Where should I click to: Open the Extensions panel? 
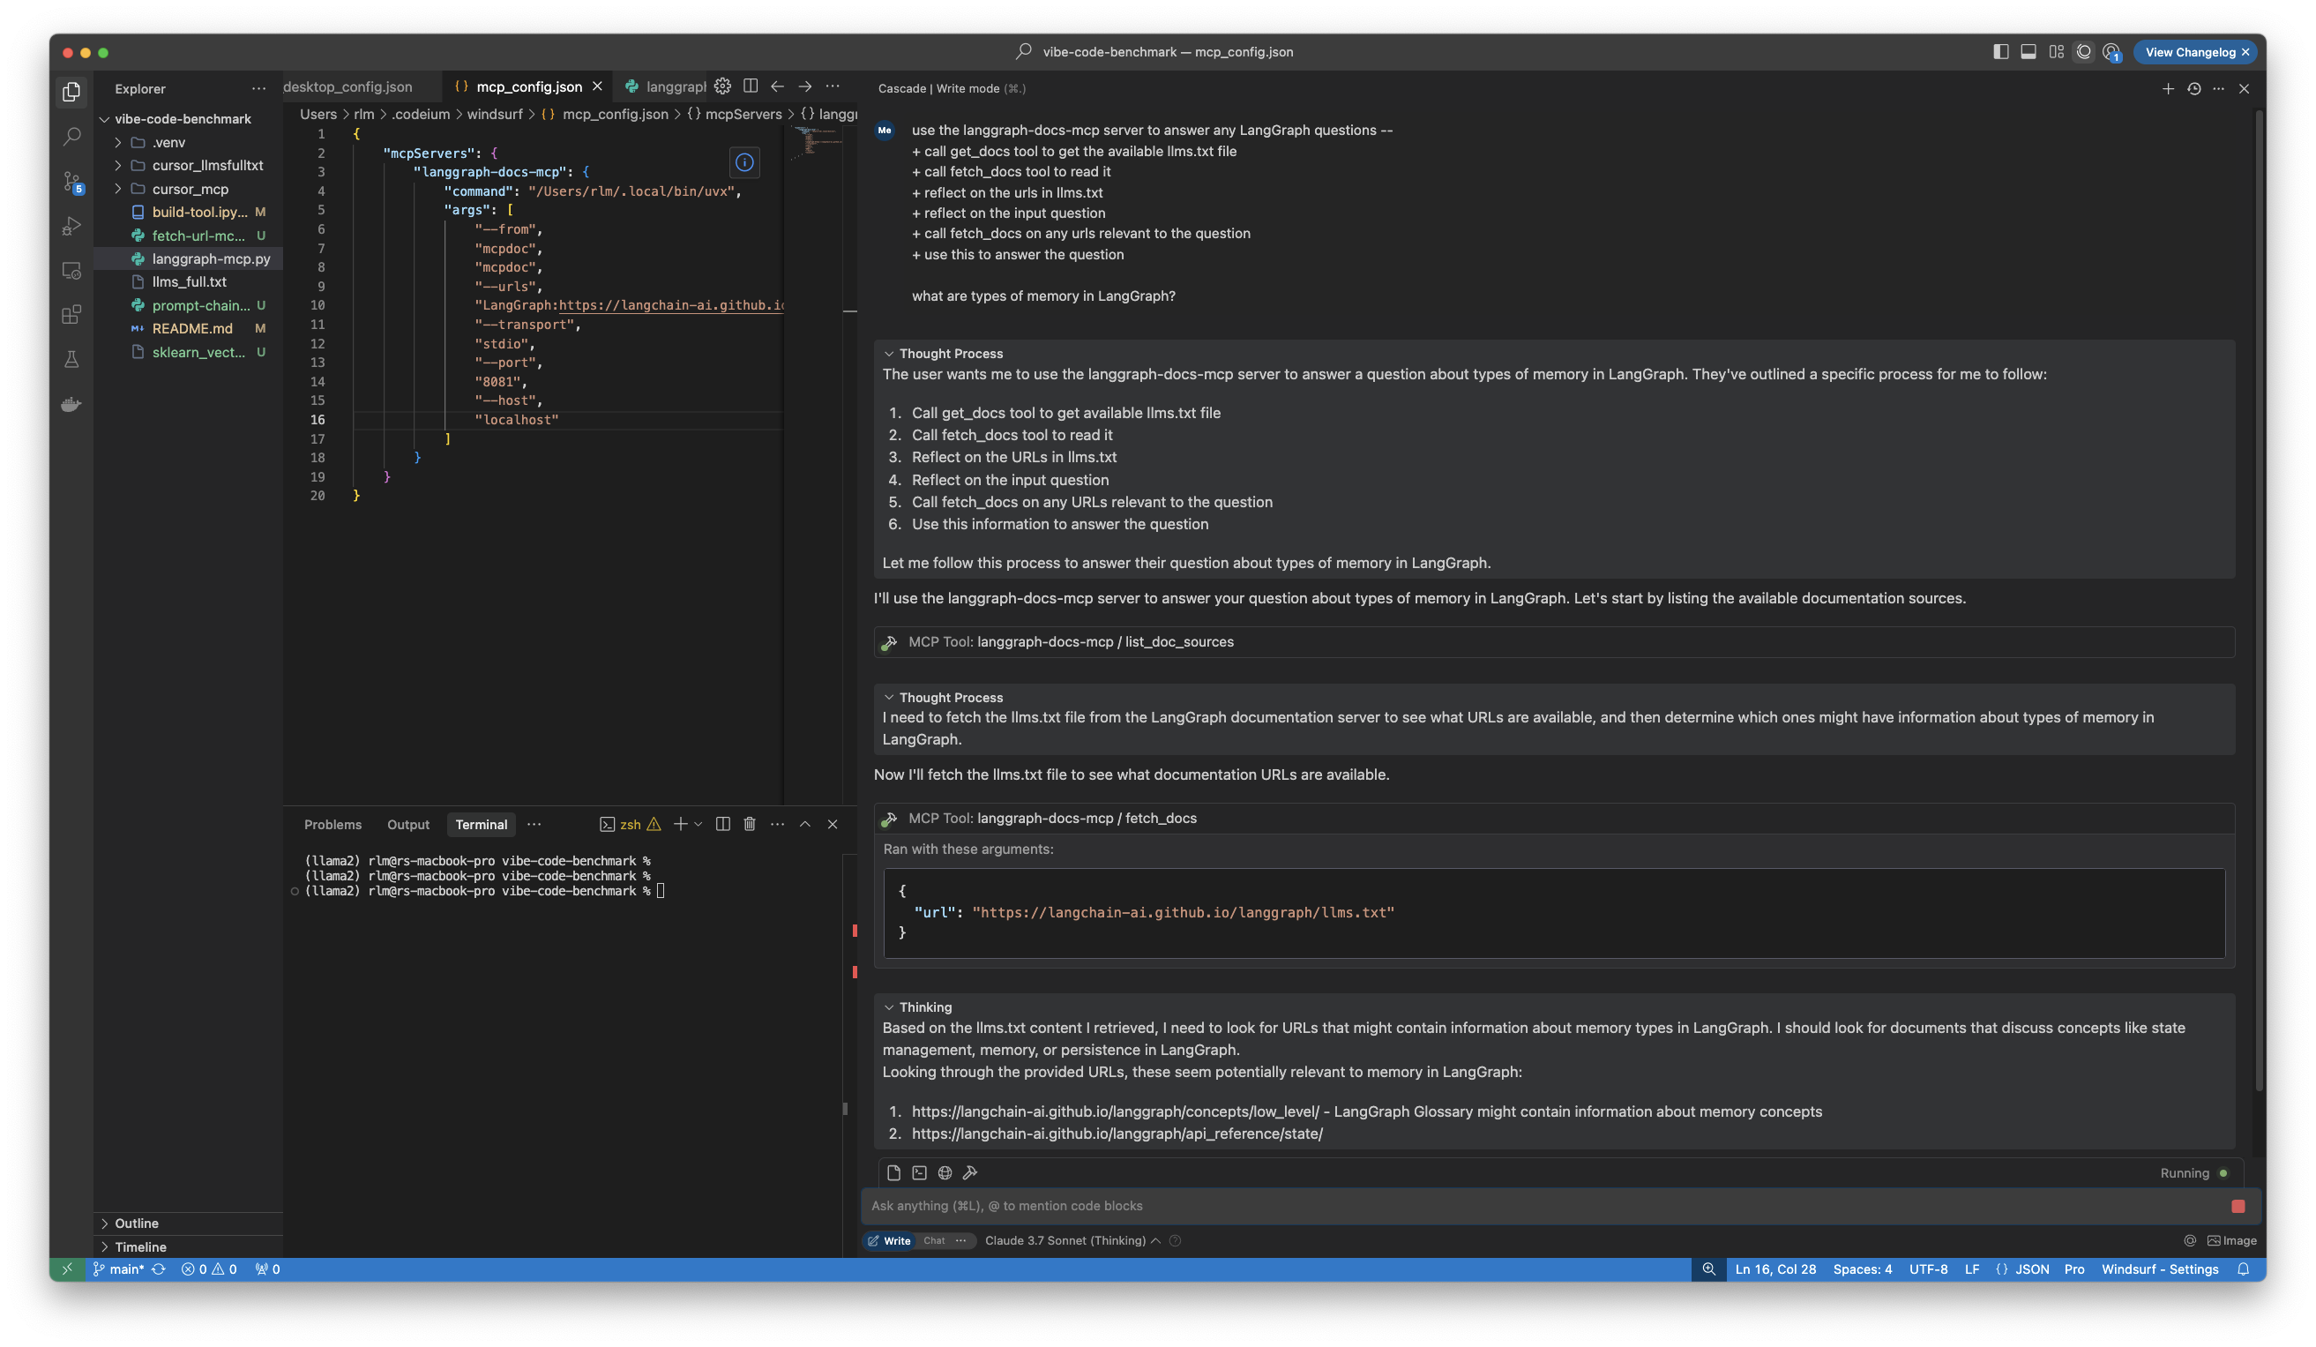(71, 313)
